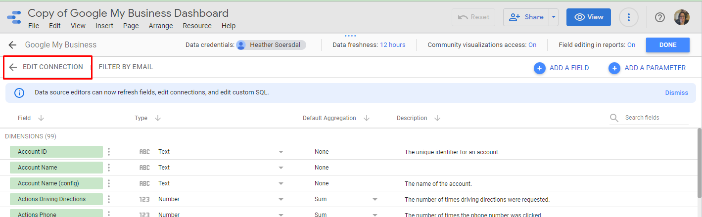Click into the Search fields box
Screen dimensions: 702x217
click(x=653, y=118)
